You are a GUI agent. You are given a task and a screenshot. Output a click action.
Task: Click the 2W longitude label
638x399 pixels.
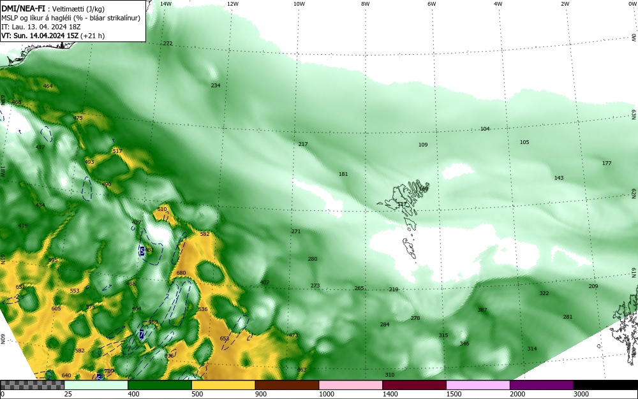pos(565,4)
